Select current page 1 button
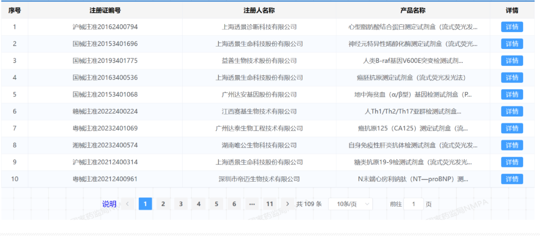 (145, 204)
